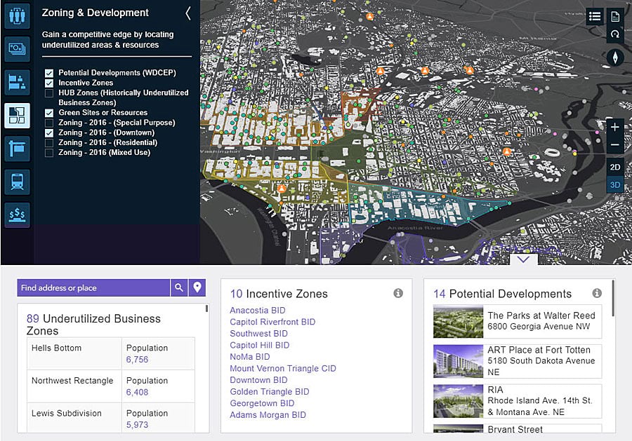
Task: Select the Zoning & Development sidebar icon
Action: tap(17, 116)
